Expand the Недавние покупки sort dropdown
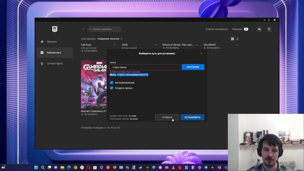Image resolution: width=304 pixels, height=171 pixels. pos(110,39)
